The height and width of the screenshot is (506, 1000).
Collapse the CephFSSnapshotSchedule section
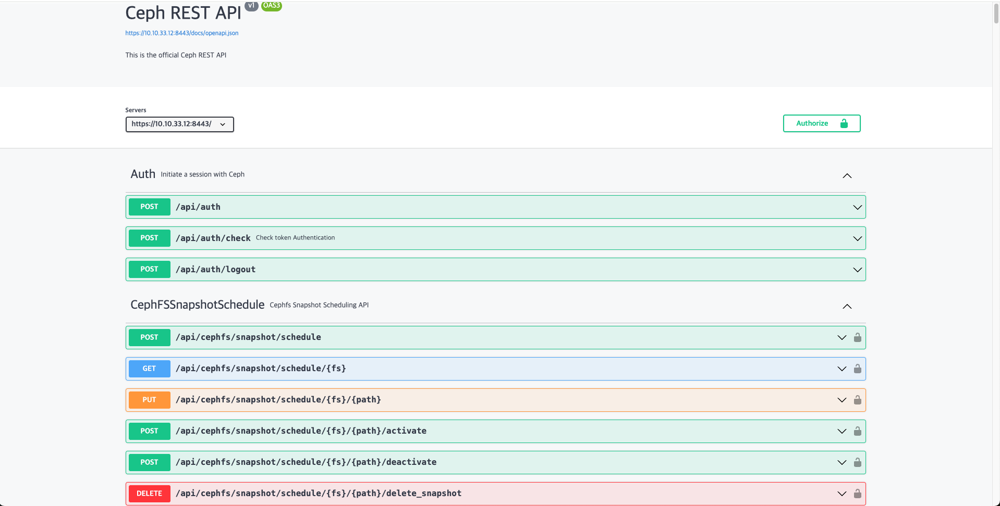click(847, 307)
